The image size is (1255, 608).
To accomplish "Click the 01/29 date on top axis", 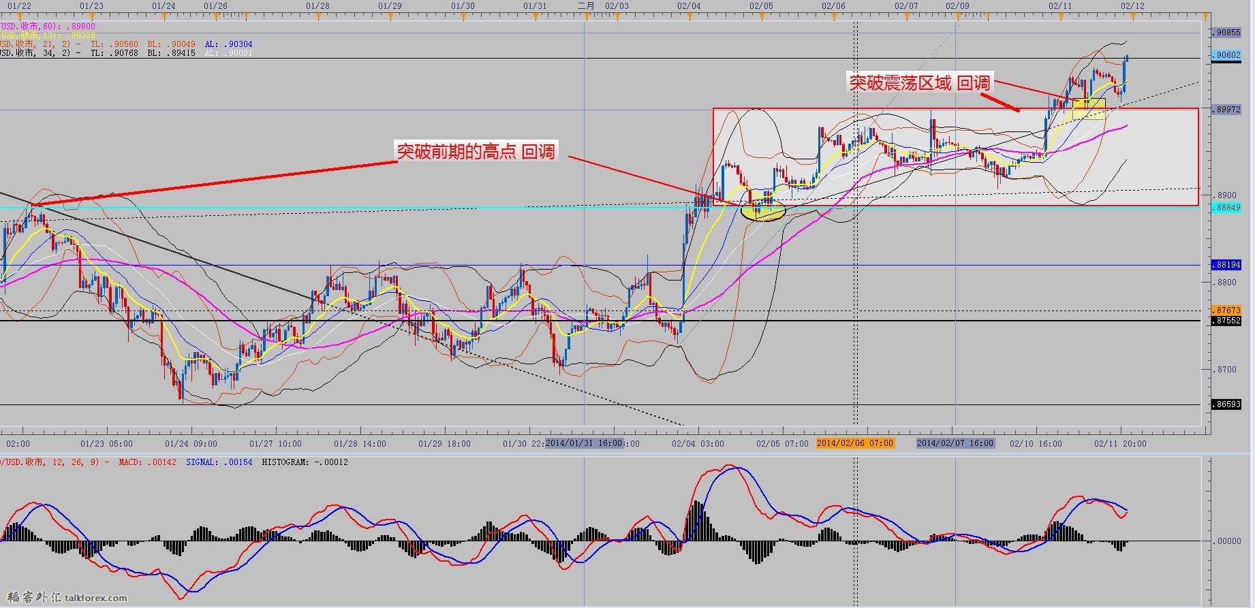I will (x=390, y=5).
